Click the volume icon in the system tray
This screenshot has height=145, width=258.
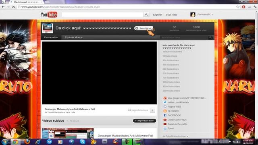click(x=238, y=142)
